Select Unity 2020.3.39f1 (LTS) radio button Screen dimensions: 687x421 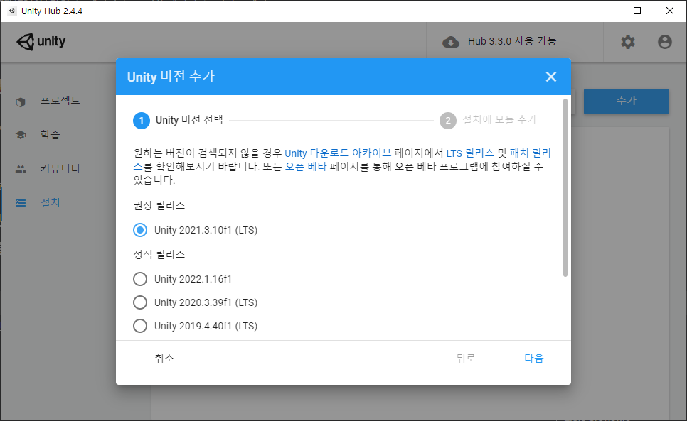[x=140, y=302]
